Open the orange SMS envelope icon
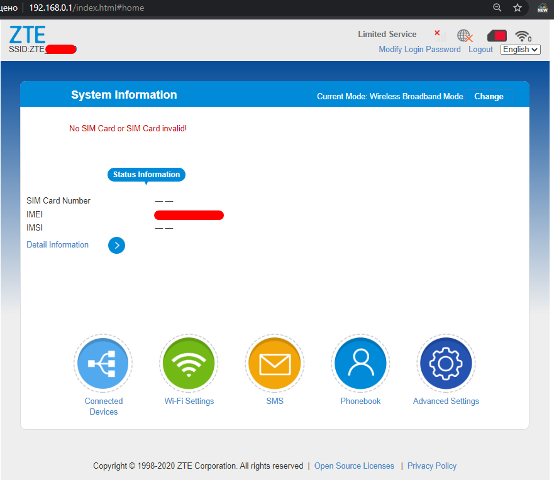The width and height of the screenshot is (554, 480). 275,363
